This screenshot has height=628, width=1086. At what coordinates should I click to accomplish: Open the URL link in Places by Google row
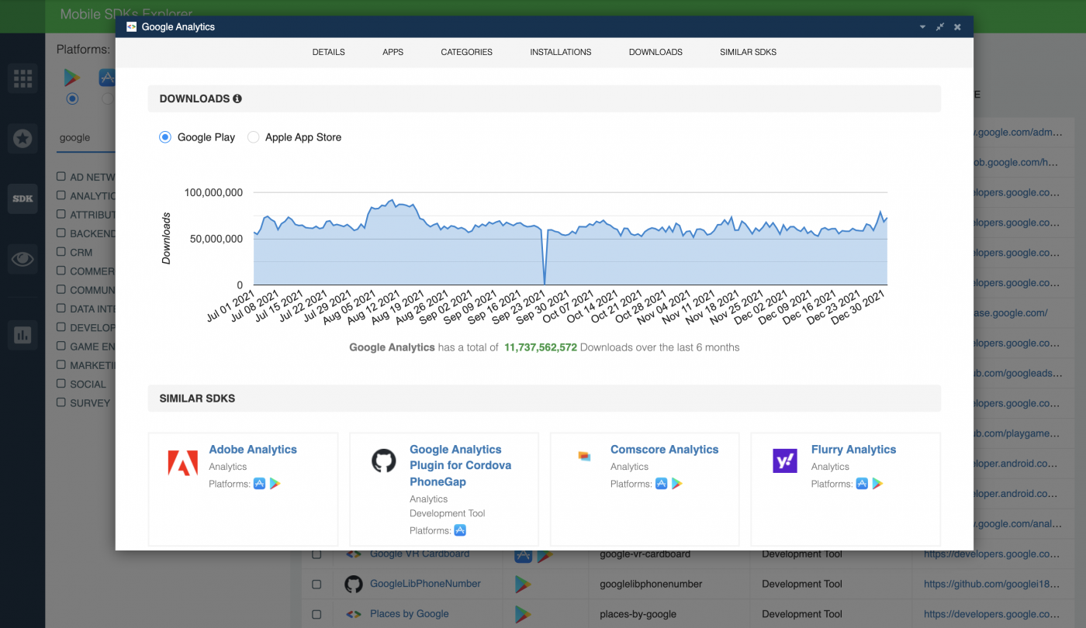(x=991, y=614)
